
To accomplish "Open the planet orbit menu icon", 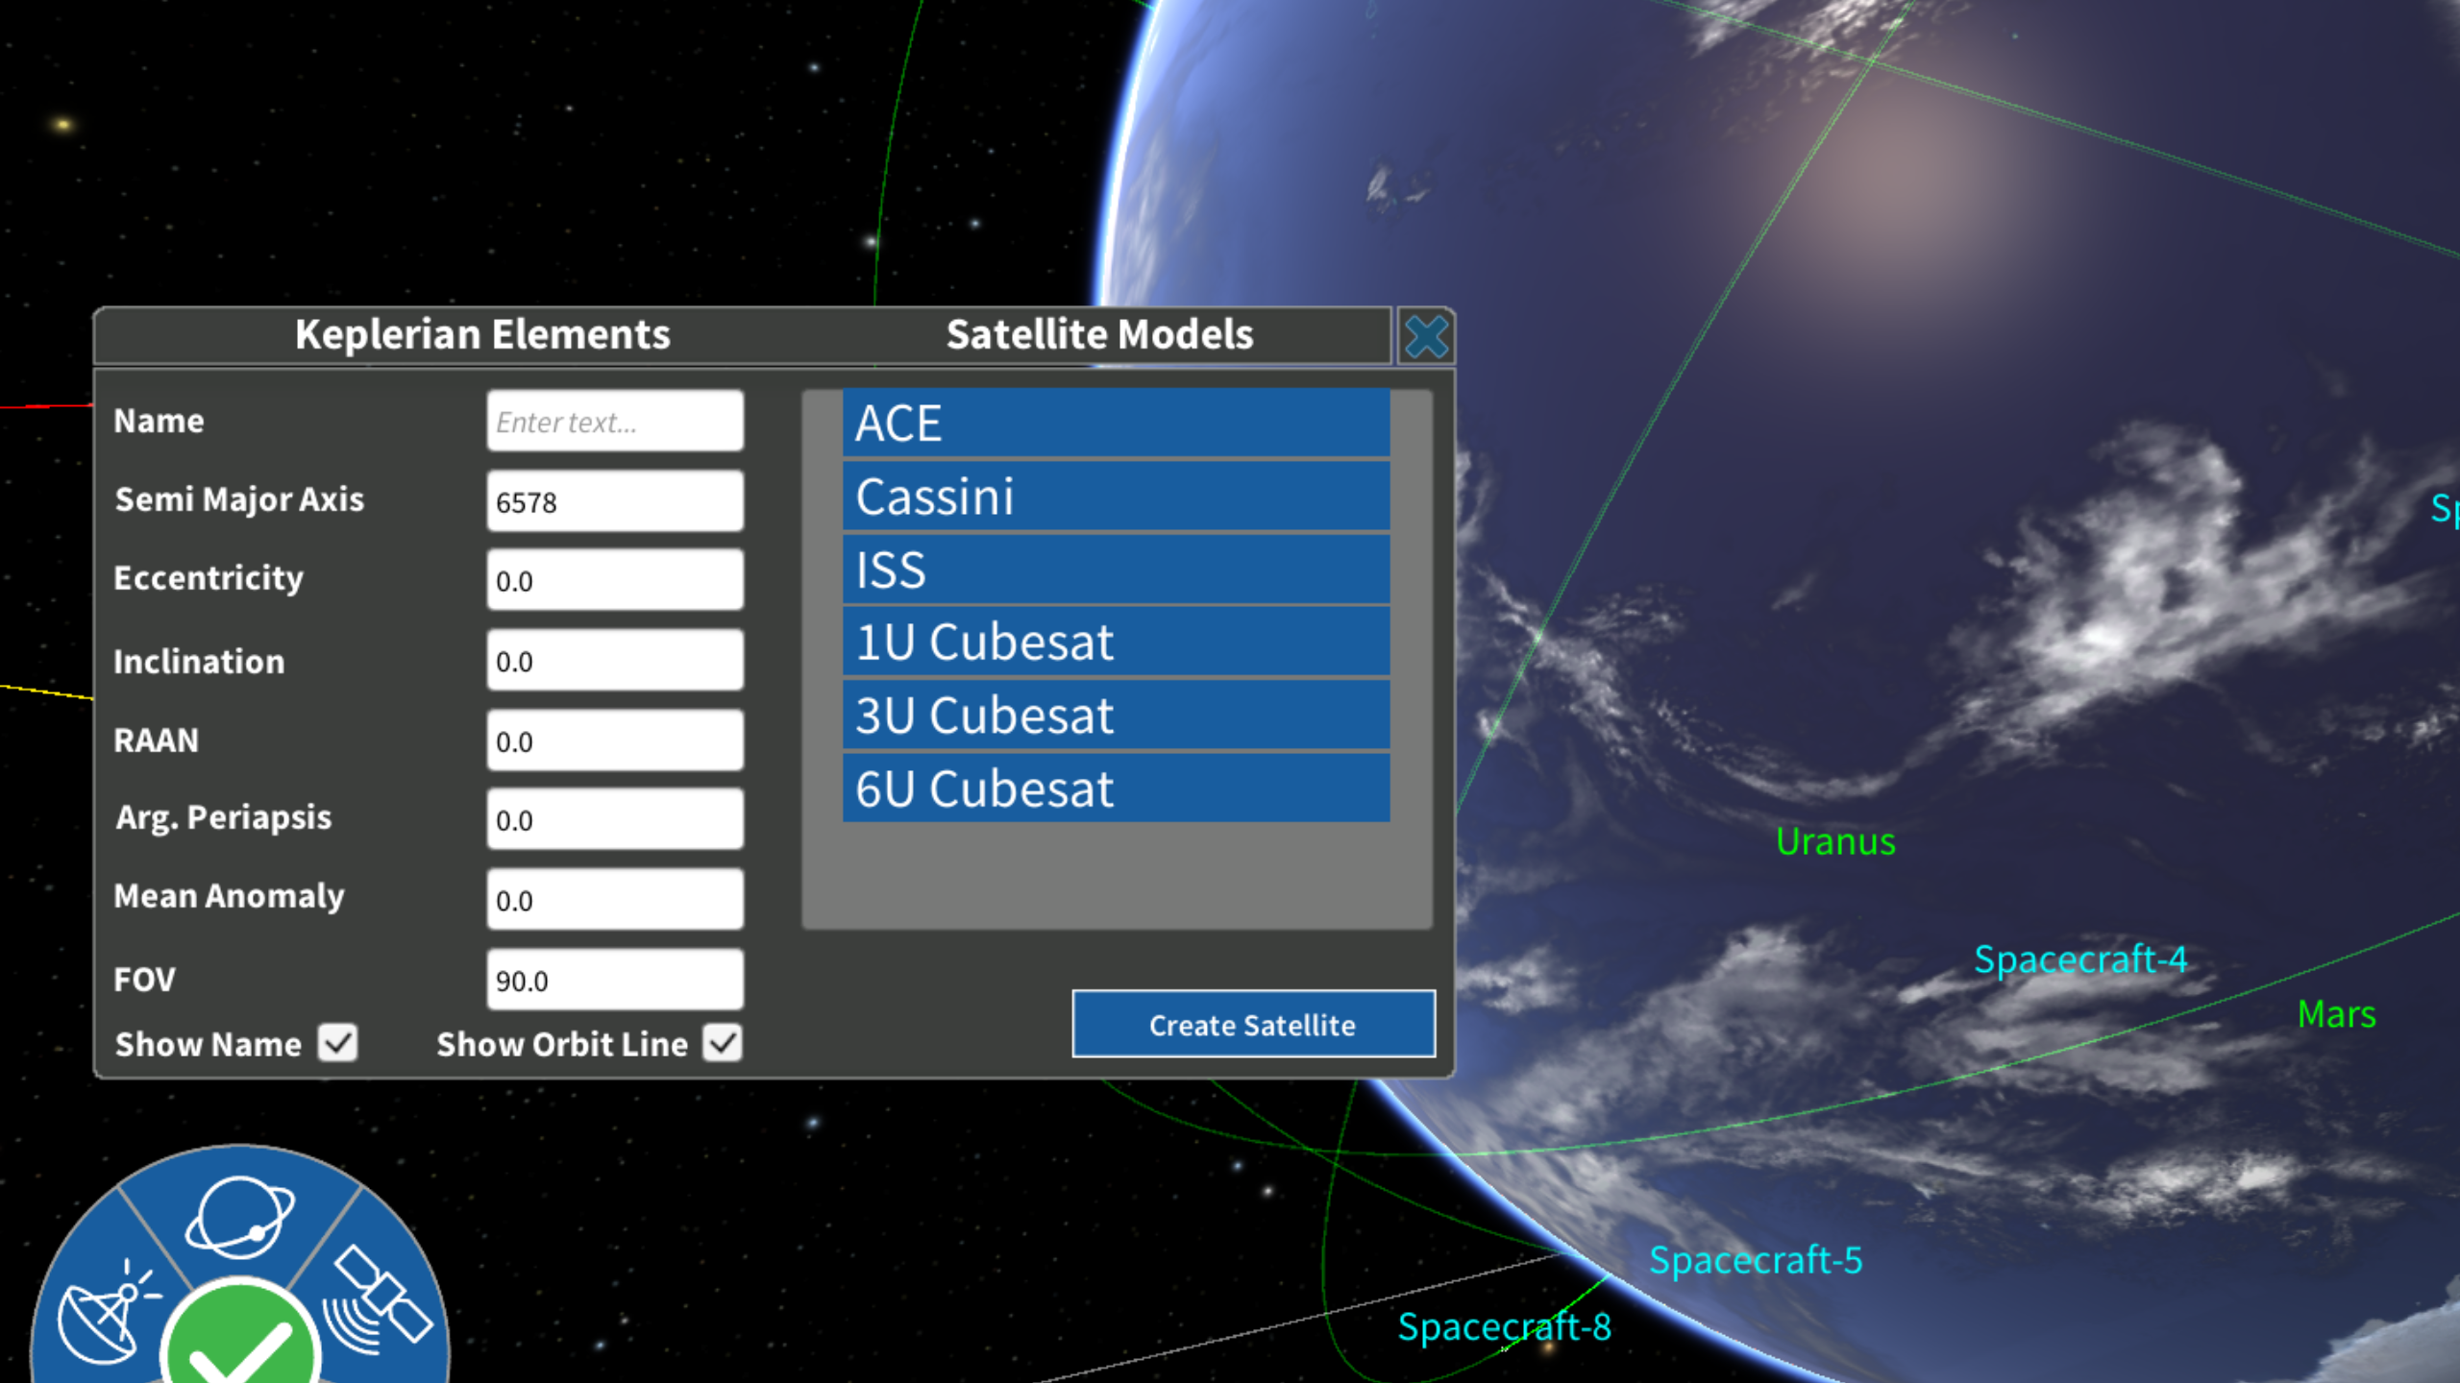I will (240, 1216).
